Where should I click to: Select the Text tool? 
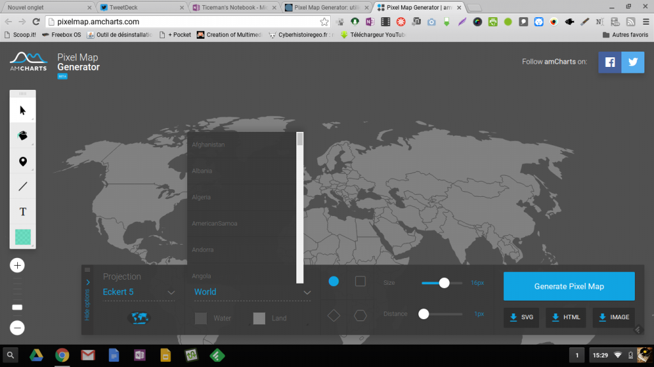(23, 212)
